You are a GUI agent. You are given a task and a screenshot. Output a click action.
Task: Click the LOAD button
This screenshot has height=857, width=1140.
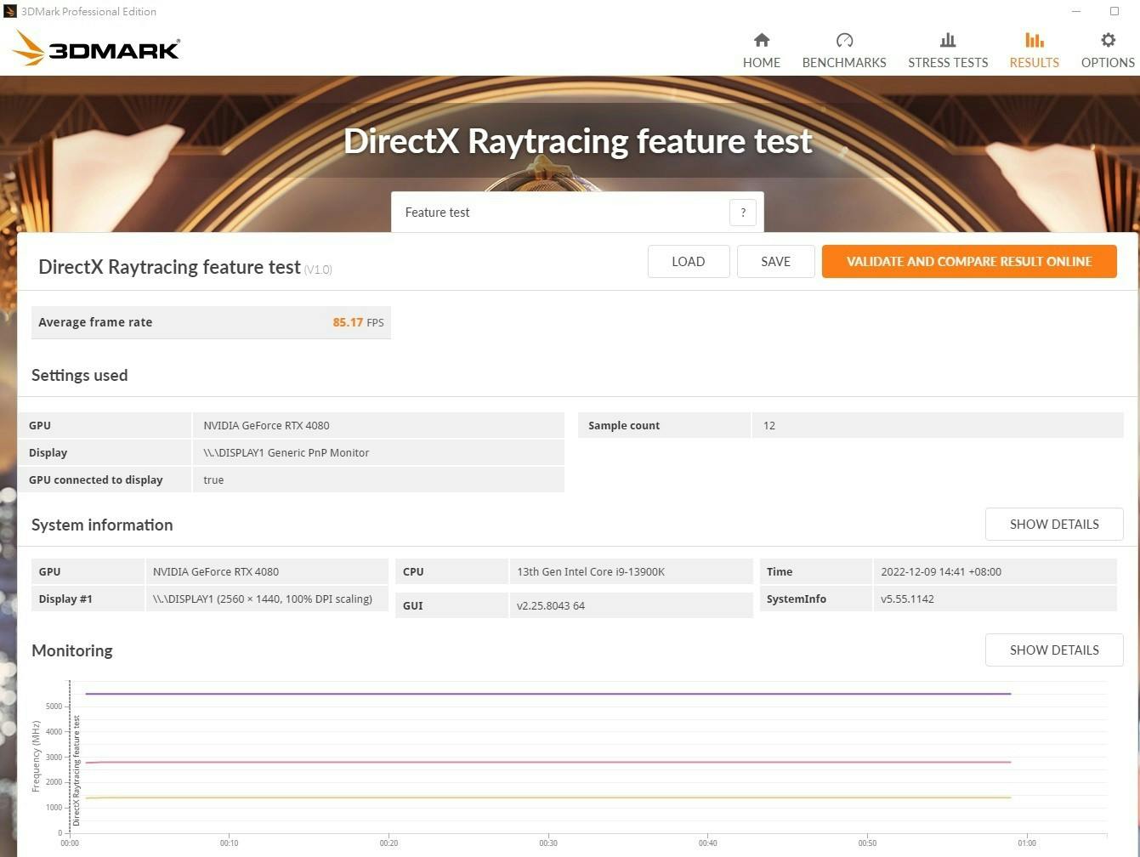click(x=689, y=262)
